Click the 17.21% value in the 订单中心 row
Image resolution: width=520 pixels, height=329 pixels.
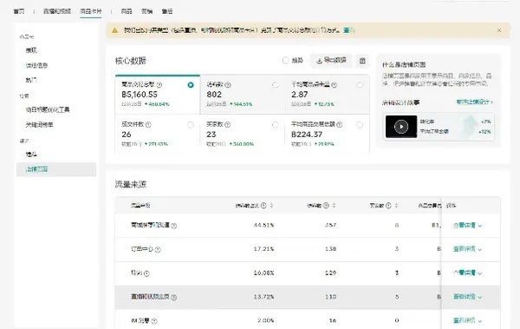click(264, 249)
